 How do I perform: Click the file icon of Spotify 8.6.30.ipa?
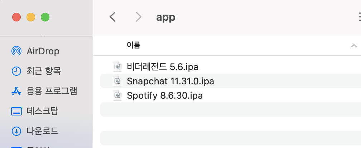coord(117,95)
